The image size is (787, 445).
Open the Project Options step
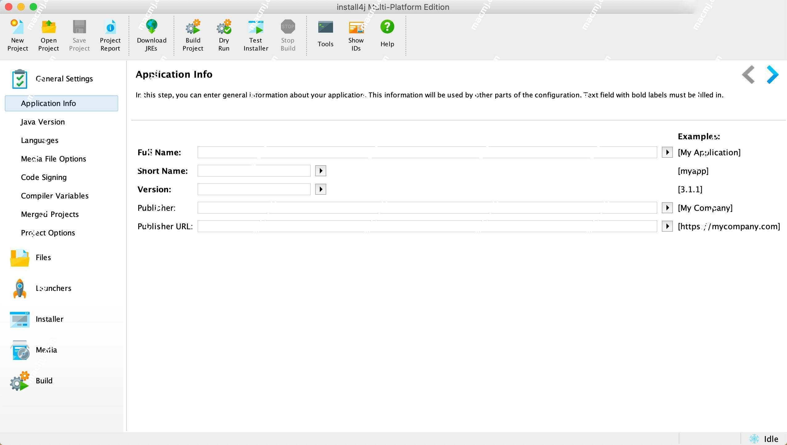[48, 233]
